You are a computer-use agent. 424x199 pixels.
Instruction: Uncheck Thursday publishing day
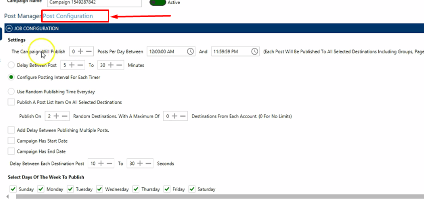point(136,189)
